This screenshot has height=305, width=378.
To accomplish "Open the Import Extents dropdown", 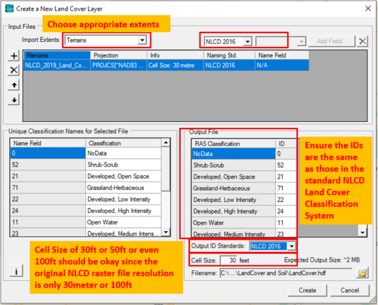I will 142,41.
